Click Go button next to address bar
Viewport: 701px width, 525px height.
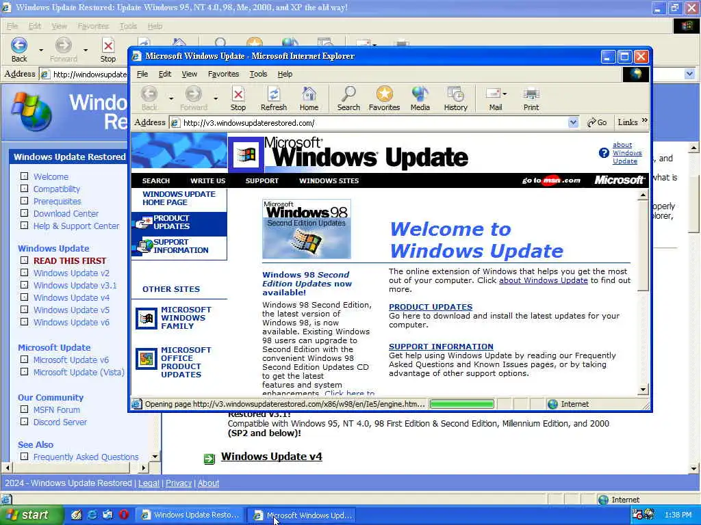(x=597, y=122)
